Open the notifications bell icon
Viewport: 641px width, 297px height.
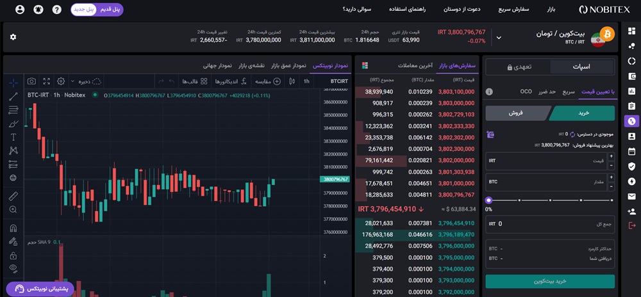click(x=38, y=10)
